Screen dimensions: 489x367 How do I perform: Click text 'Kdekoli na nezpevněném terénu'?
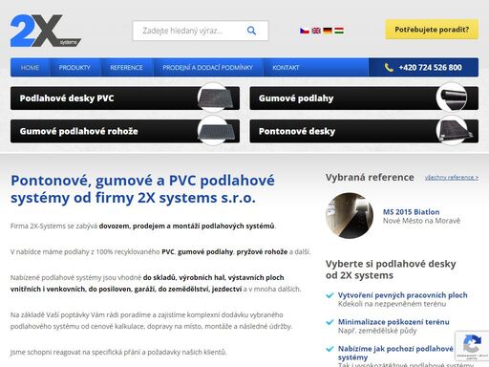click(392, 304)
